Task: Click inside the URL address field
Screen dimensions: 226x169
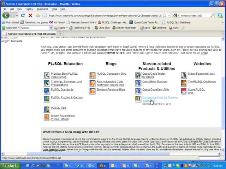Action: (x=105, y=15)
